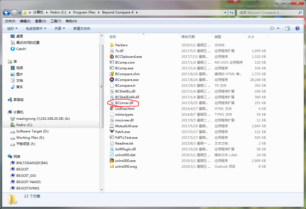This screenshot has height=209, width=306.
Task: Select the 7z.dll file icon
Action: point(112,51)
